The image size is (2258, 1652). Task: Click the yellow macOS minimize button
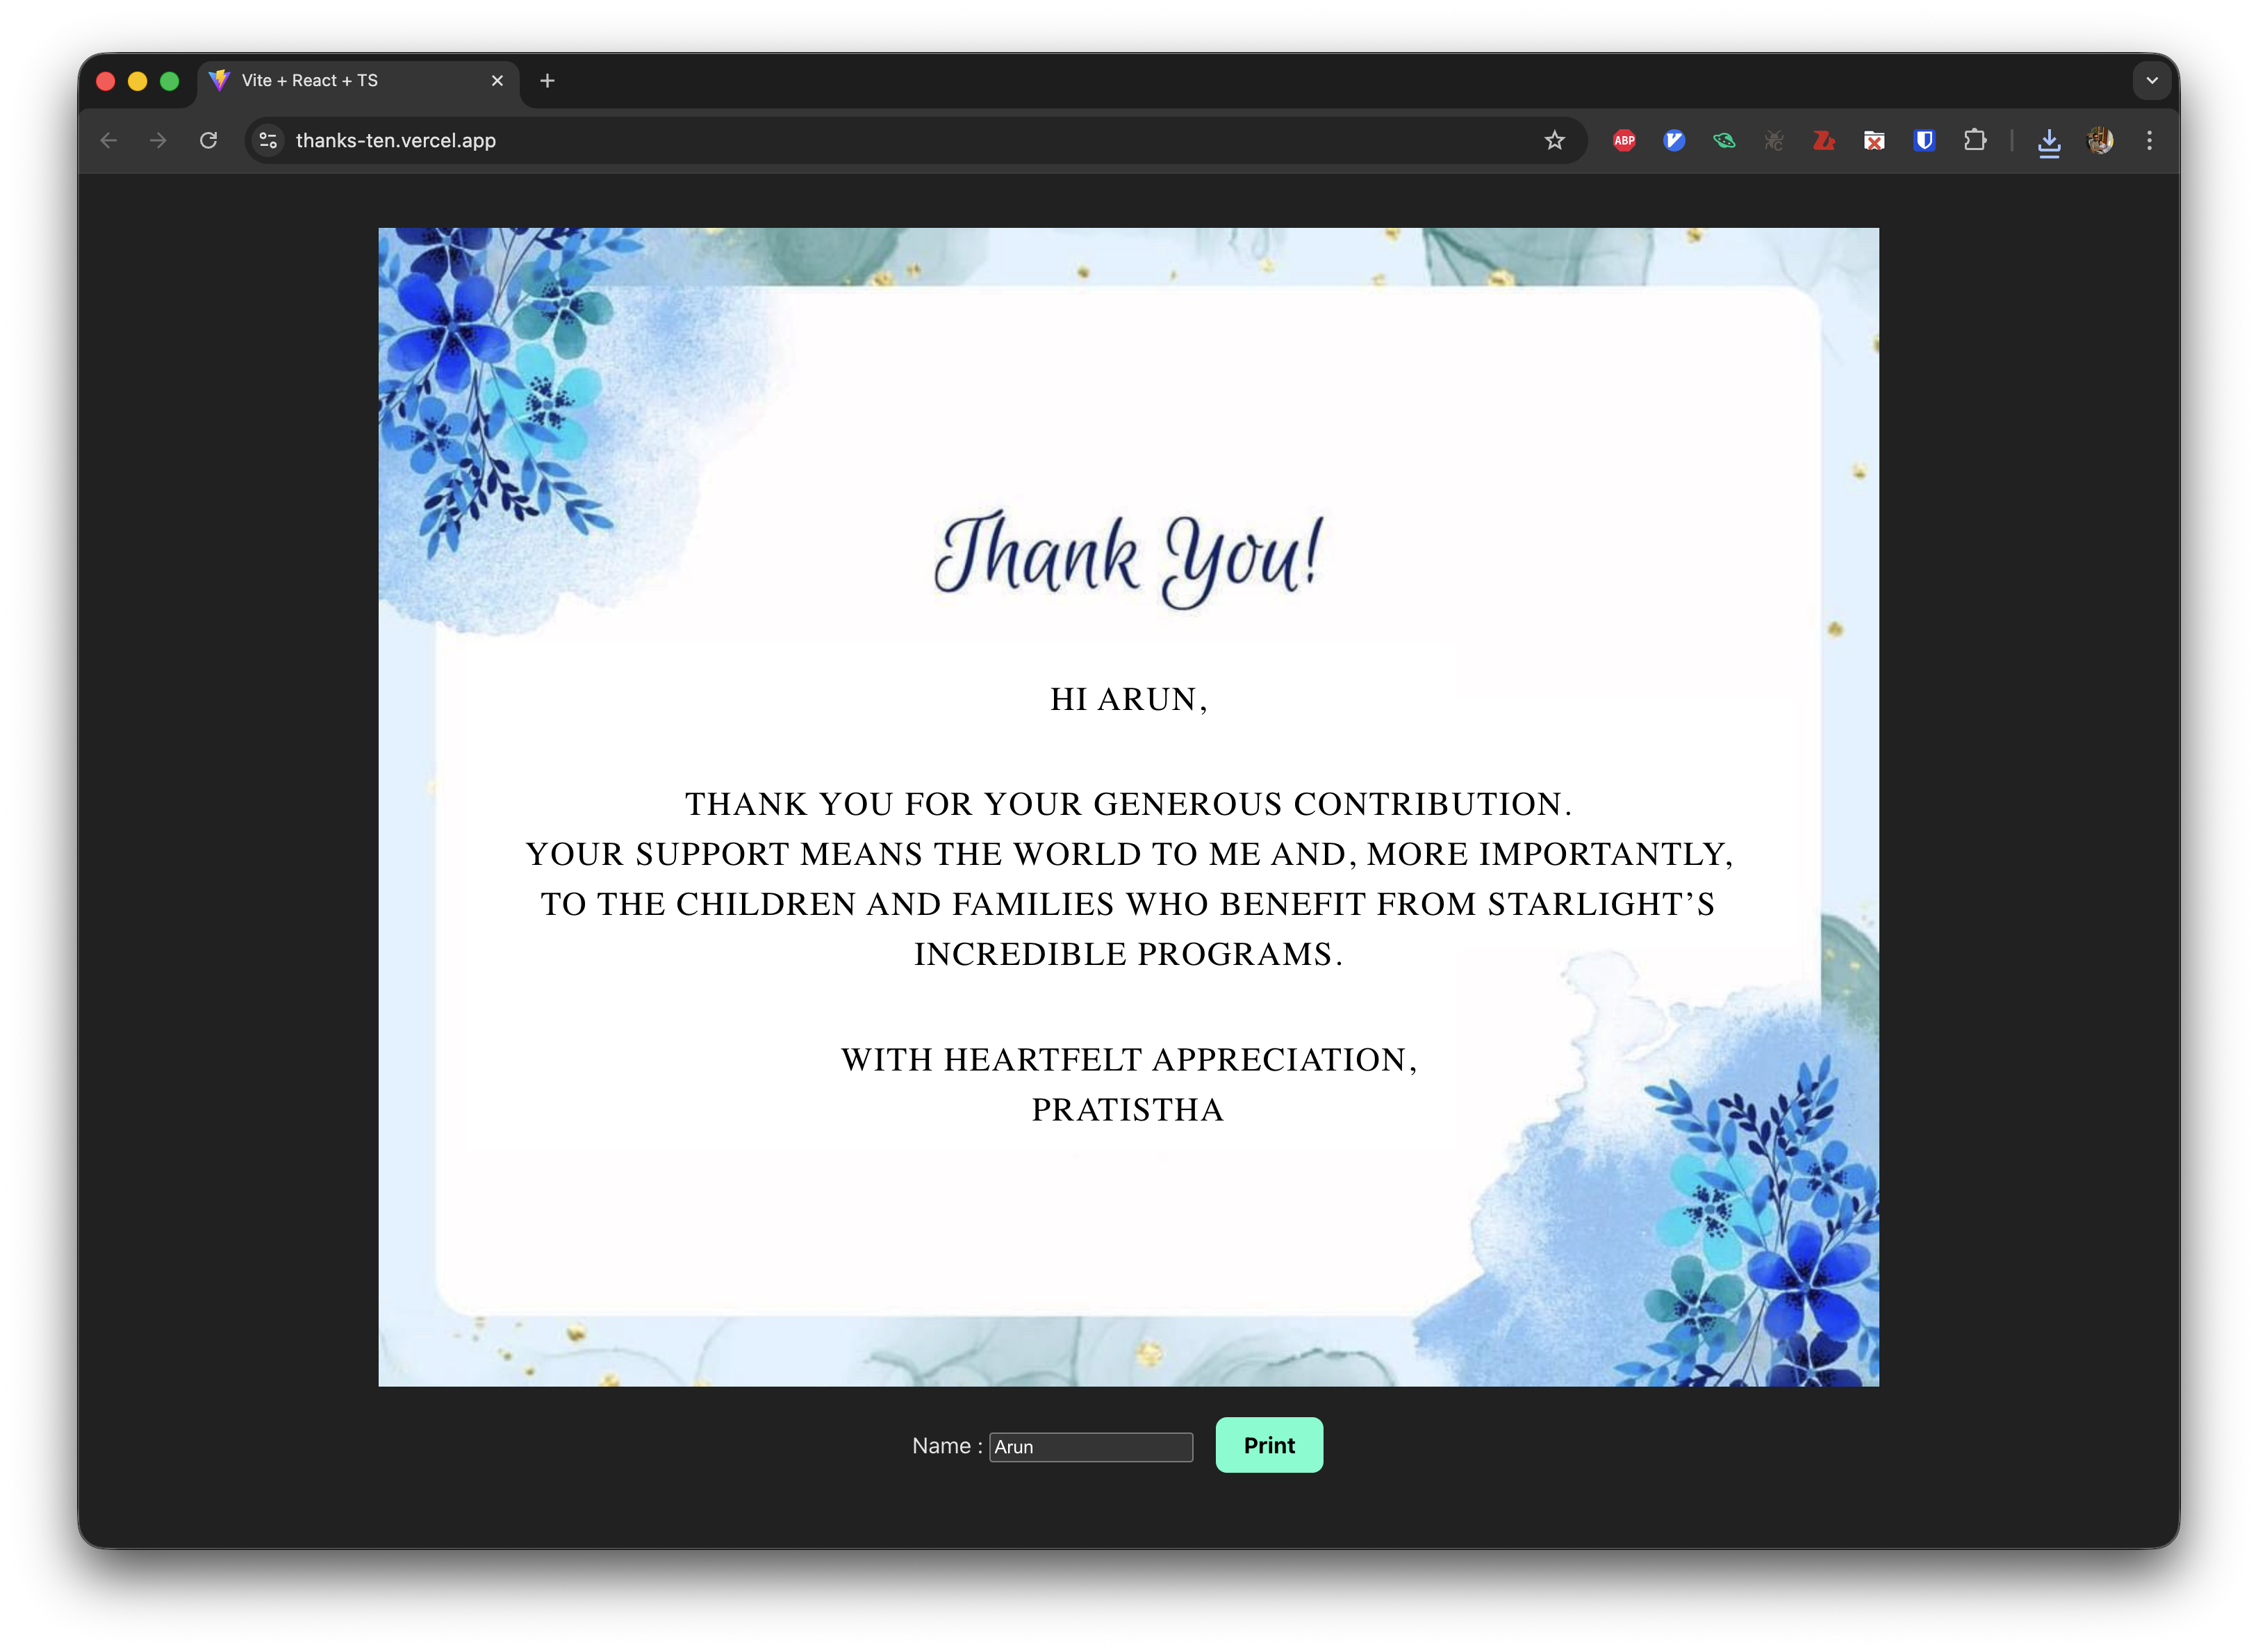138,81
